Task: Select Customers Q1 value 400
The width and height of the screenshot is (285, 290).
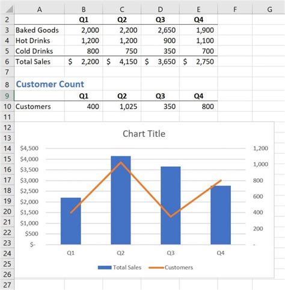Action: (84, 106)
